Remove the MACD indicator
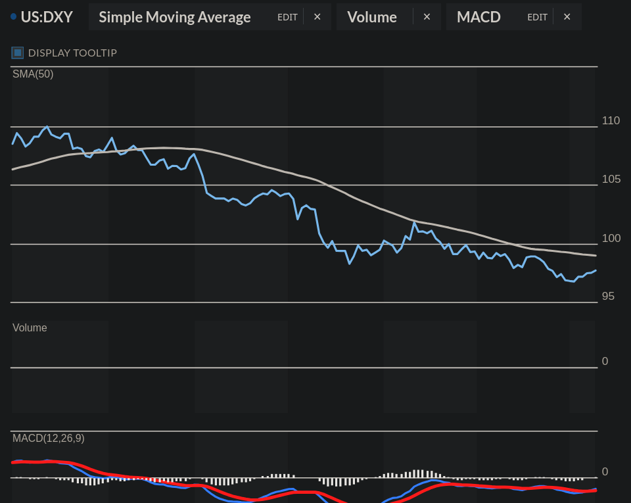This screenshot has height=503, width=631. [x=567, y=17]
